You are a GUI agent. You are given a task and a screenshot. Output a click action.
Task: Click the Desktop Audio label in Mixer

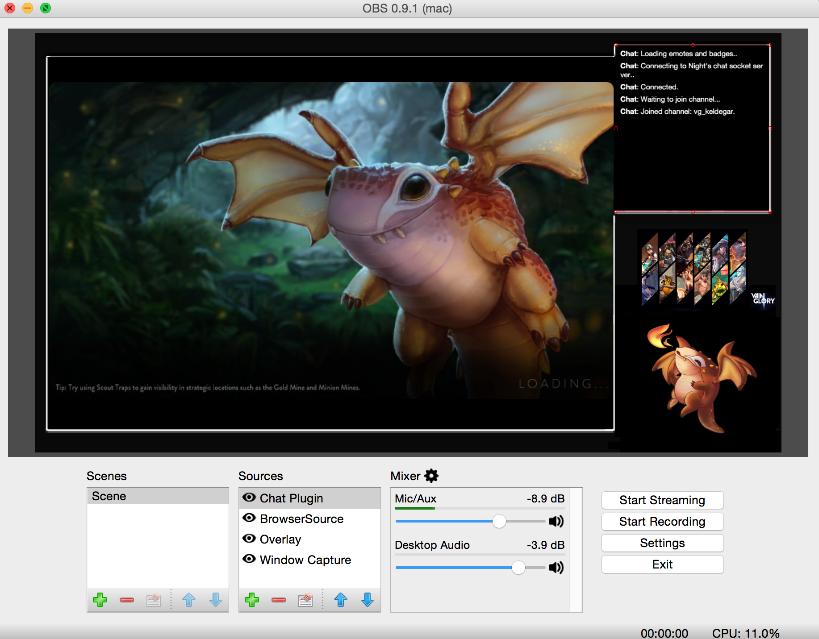pyautogui.click(x=432, y=545)
